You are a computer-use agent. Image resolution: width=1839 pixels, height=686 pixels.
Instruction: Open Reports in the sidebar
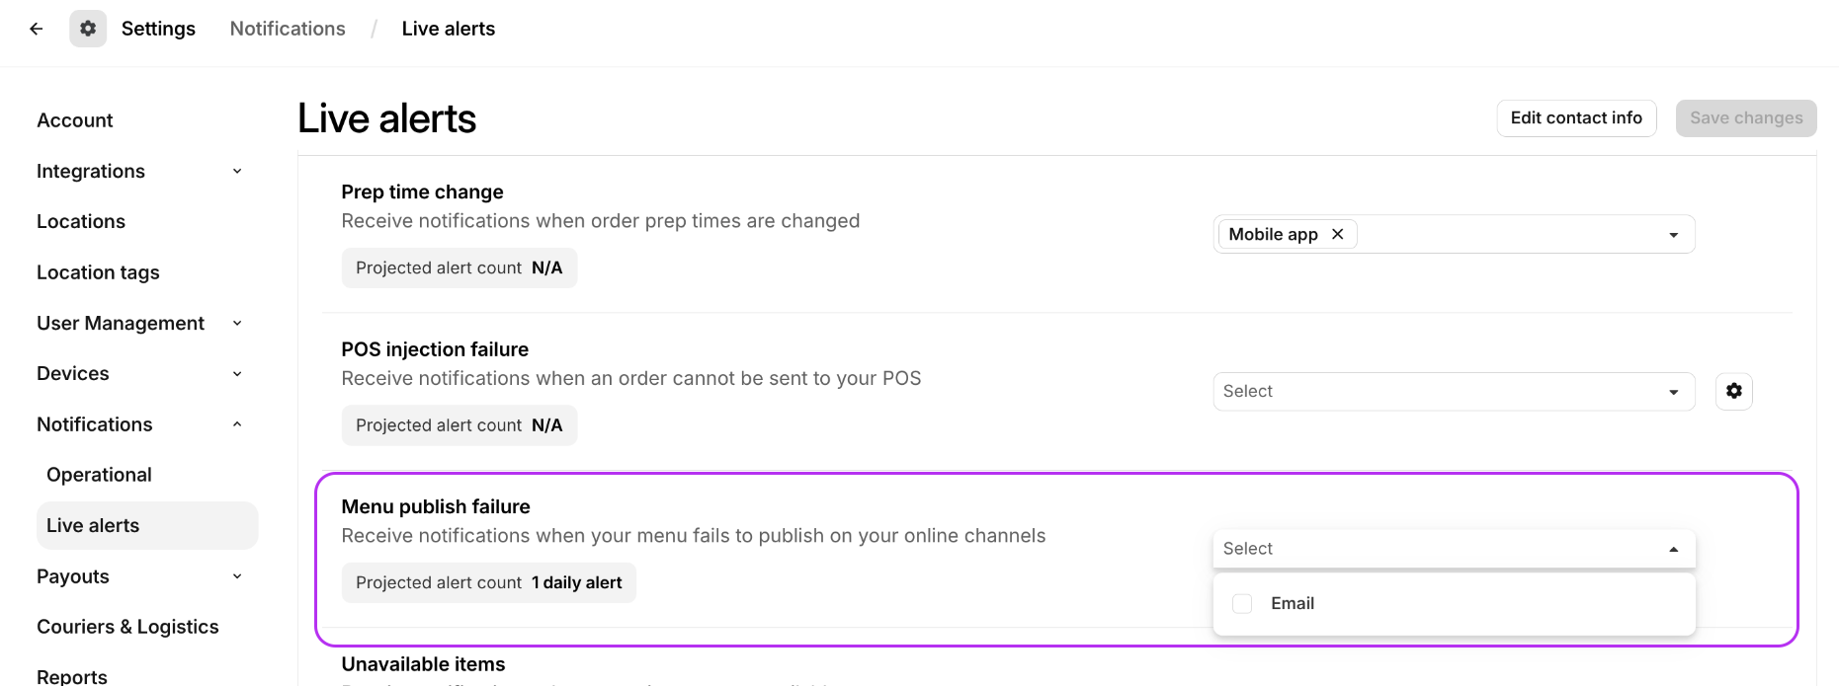tap(72, 676)
